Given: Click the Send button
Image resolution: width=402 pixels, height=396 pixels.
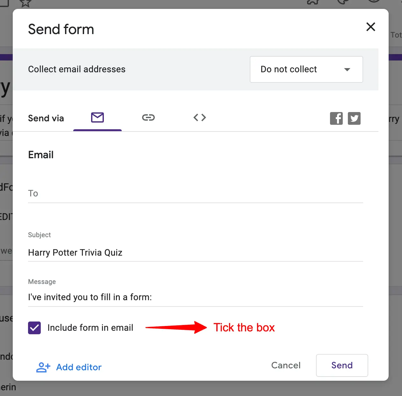Looking at the screenshot, I should pyautogui.click(x=342, y=365).
